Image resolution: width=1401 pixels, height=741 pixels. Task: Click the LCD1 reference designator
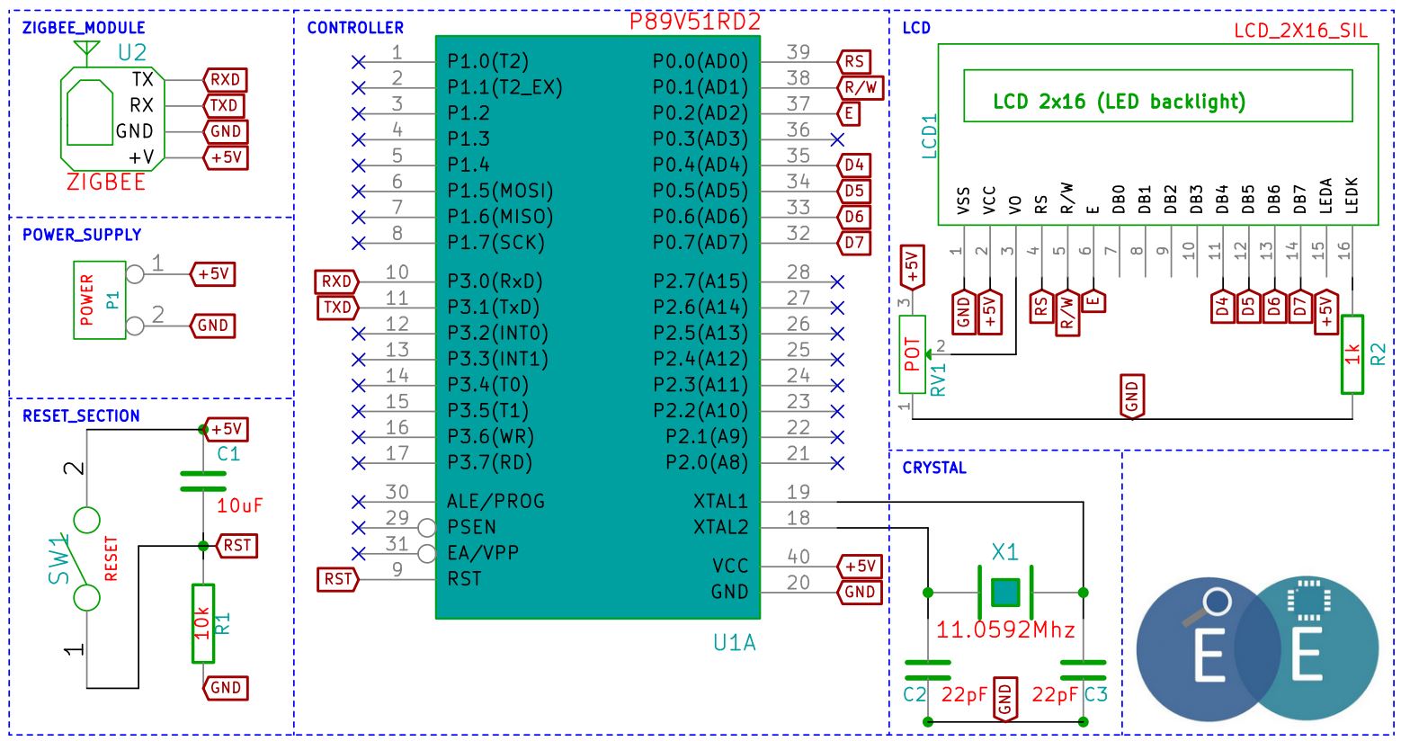tap(930, 136)
